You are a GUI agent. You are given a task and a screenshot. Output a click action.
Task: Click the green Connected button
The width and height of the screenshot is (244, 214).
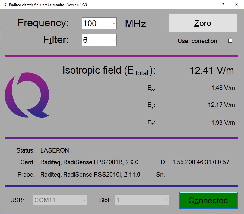pyautogui.click(x=208, y=200)
